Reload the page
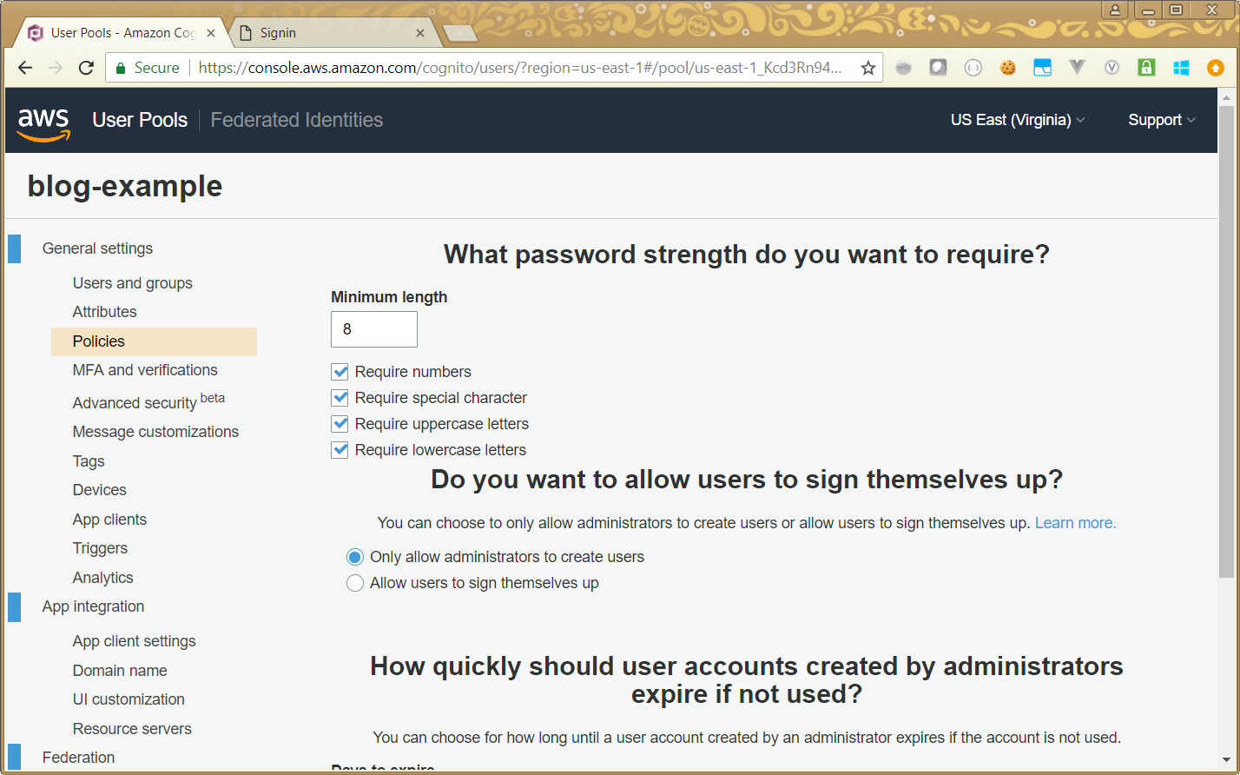This screenshot has width=1240, height=775. (86, 68)
